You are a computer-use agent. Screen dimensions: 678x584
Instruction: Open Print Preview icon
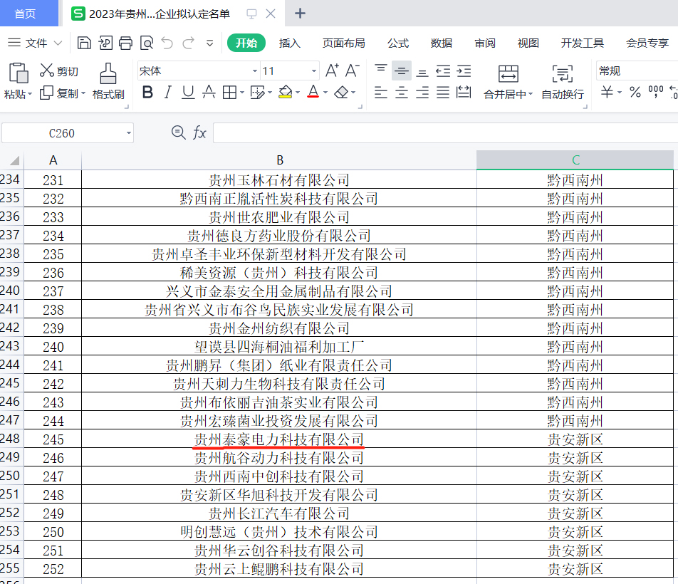click(x=147, y=43)
